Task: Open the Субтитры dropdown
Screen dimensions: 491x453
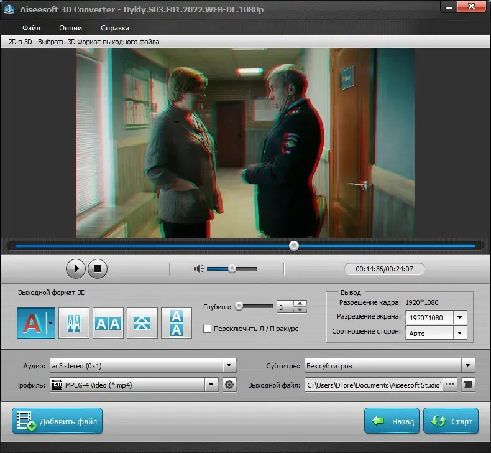Action: tap(468, 365)
